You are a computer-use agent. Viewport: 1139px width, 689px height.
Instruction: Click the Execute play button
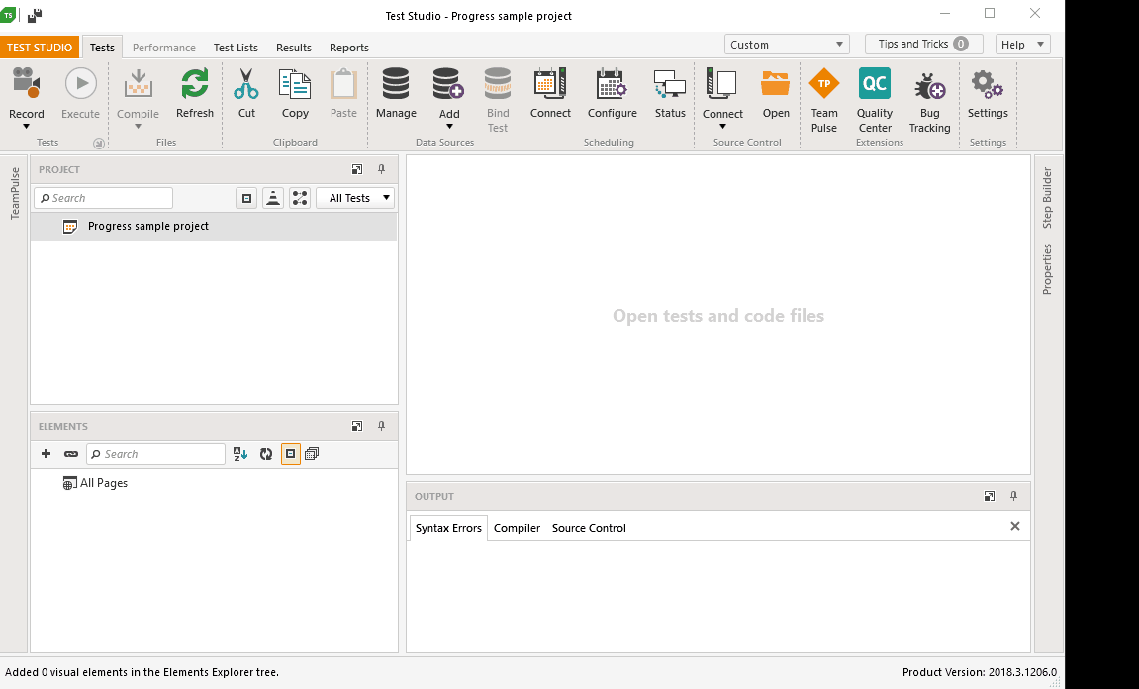(80, 83)
